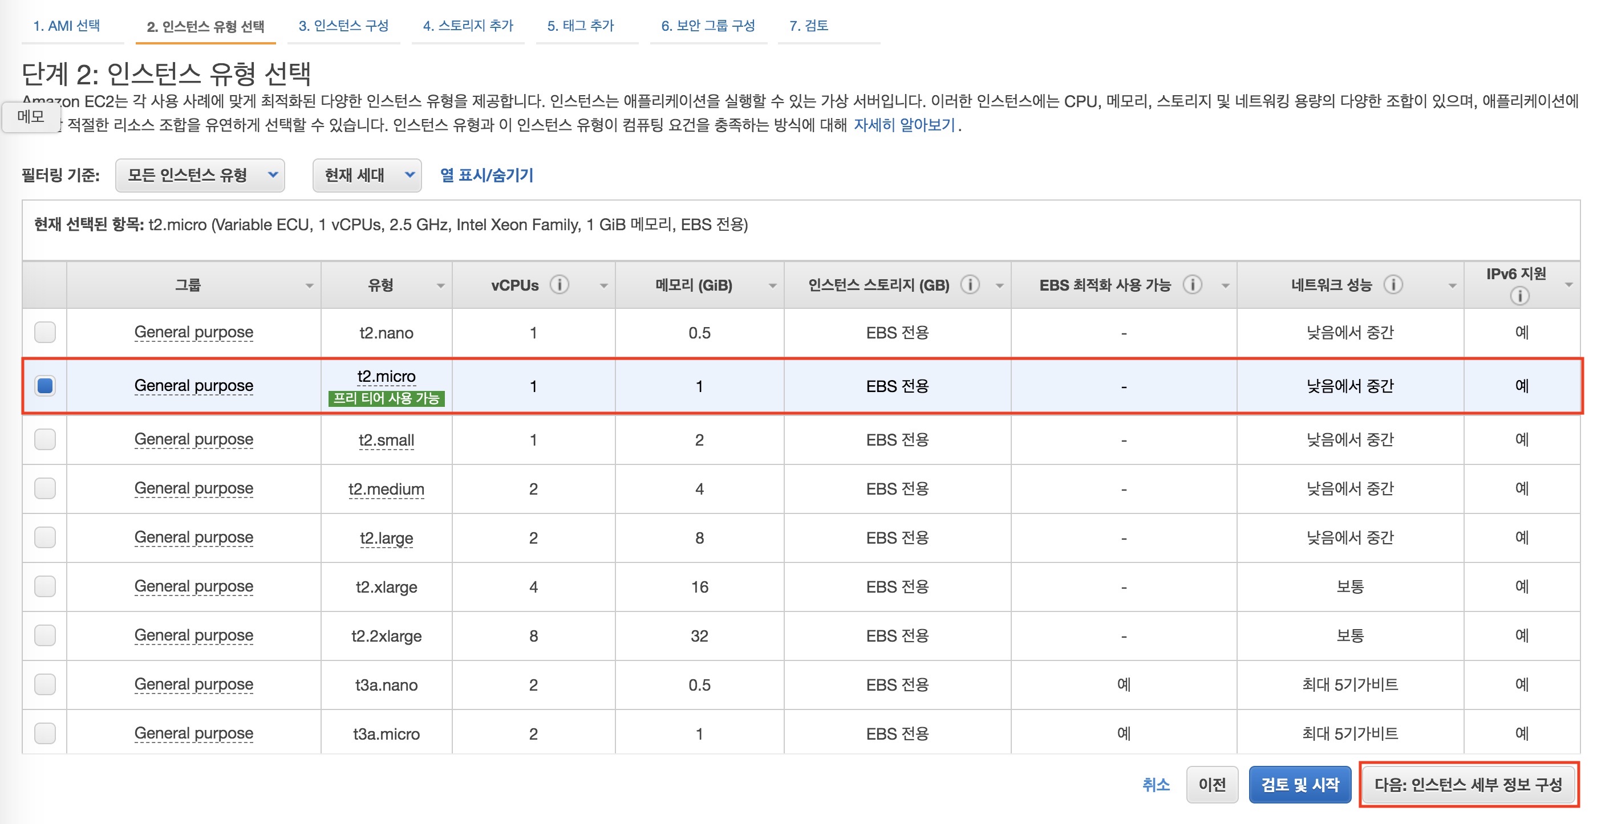Click EBS 전용 cell in t2.medium row
This screenshot has width=1597, height=824.
[897, 489]
